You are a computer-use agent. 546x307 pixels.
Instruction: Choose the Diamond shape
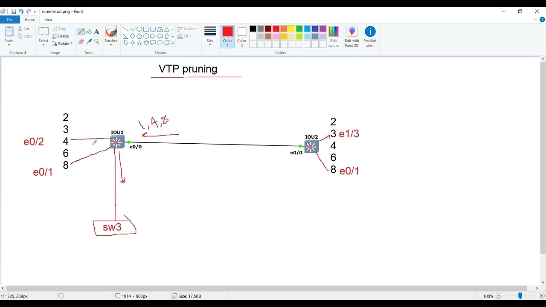[132, 36]
